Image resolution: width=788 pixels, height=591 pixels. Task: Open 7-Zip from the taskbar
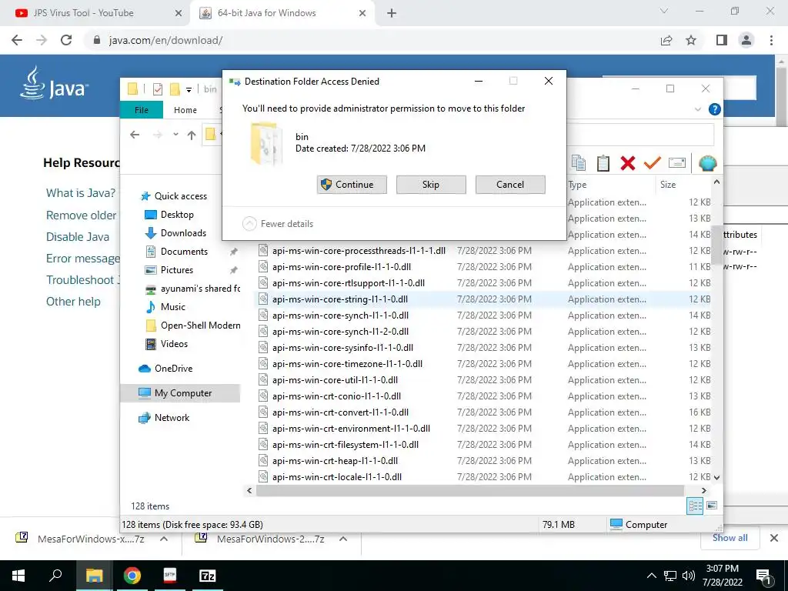pos(208,576)
